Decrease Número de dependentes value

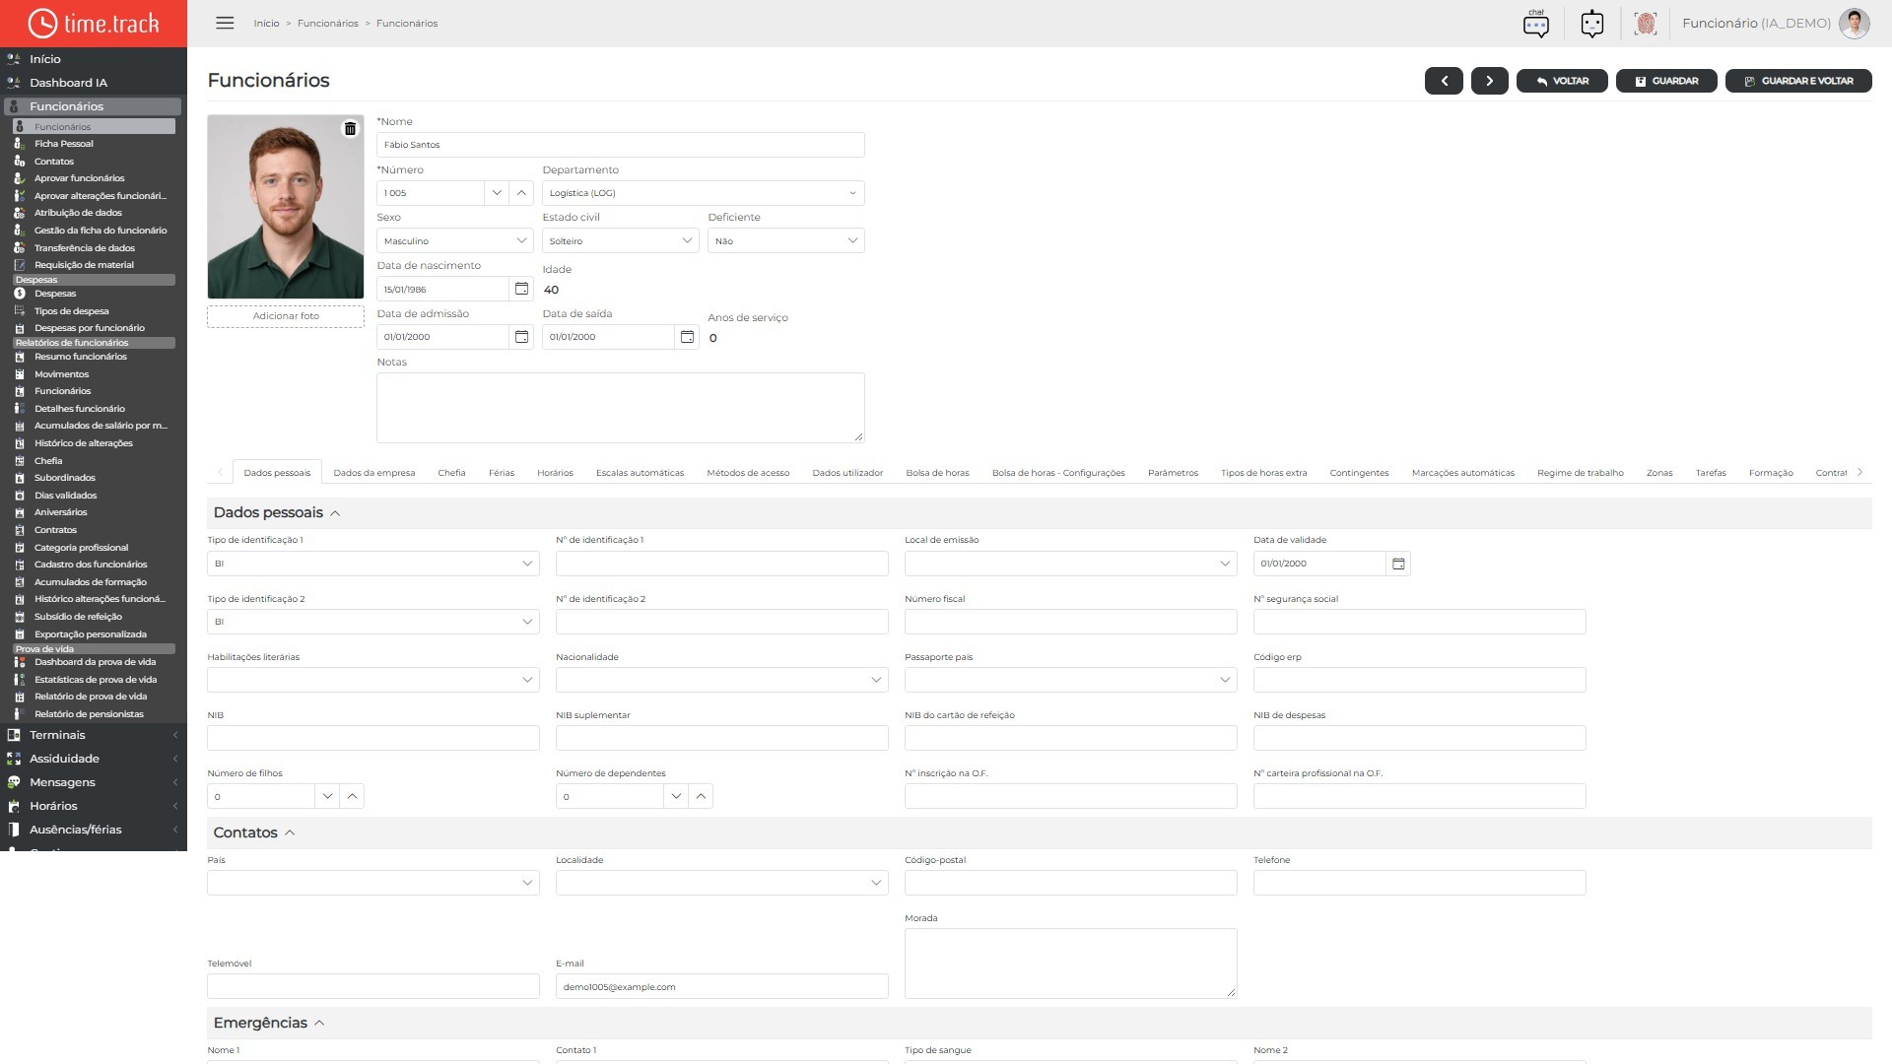click(x=675, y=796)
